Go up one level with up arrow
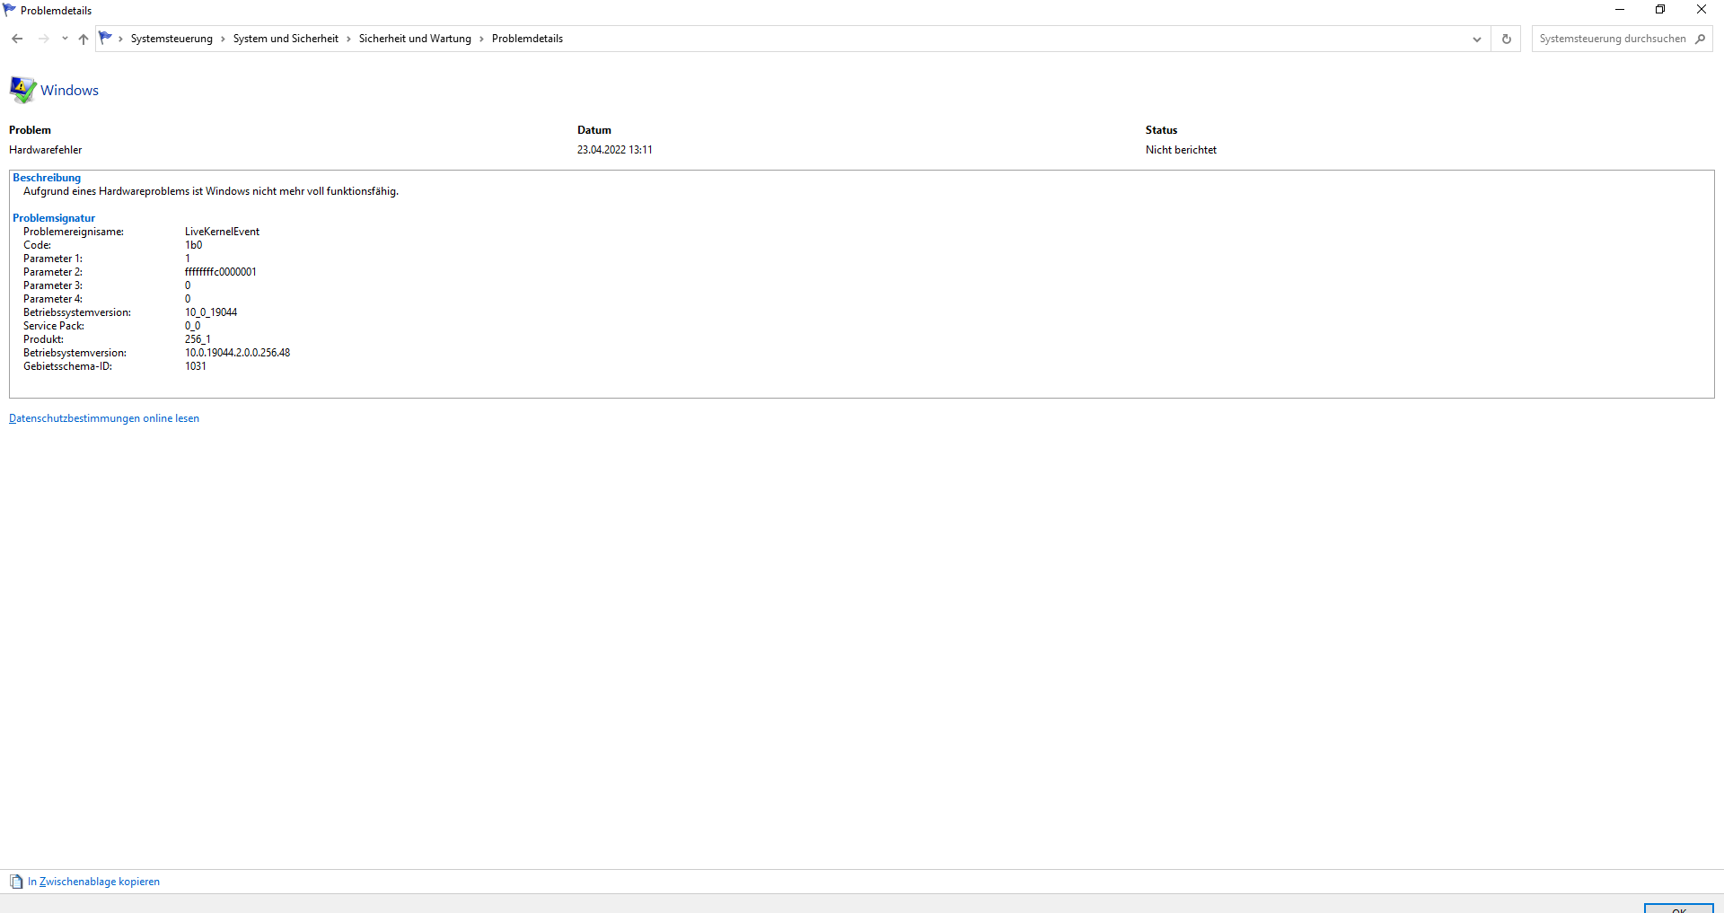 tap(84, 39)
